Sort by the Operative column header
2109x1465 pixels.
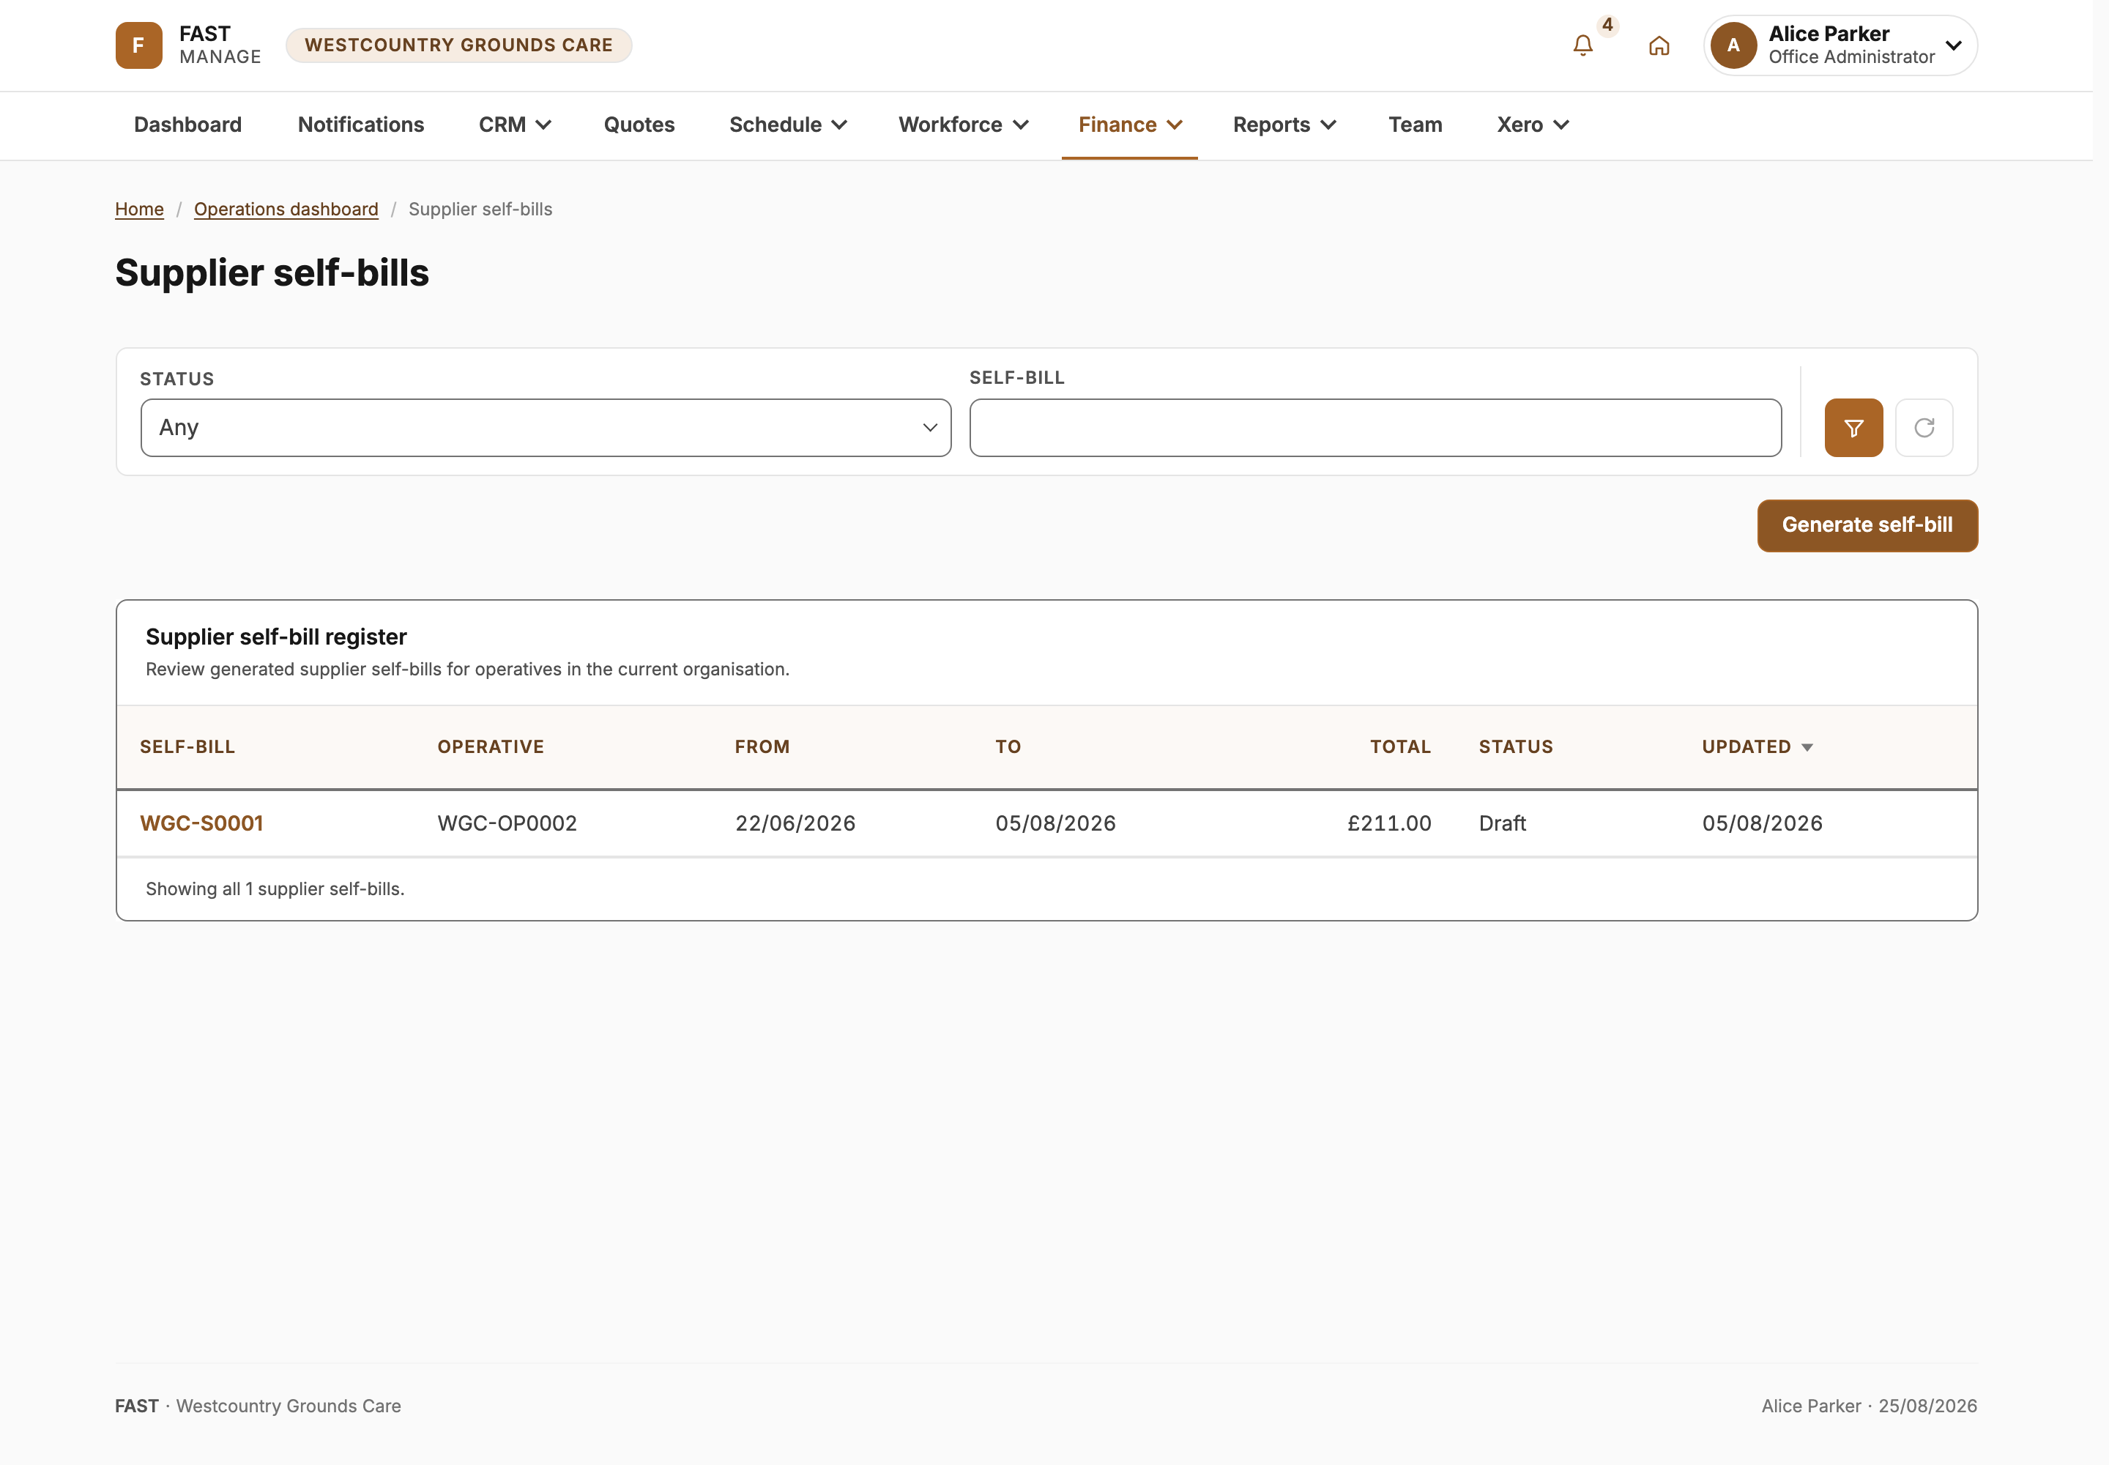(x=490, y=747)
